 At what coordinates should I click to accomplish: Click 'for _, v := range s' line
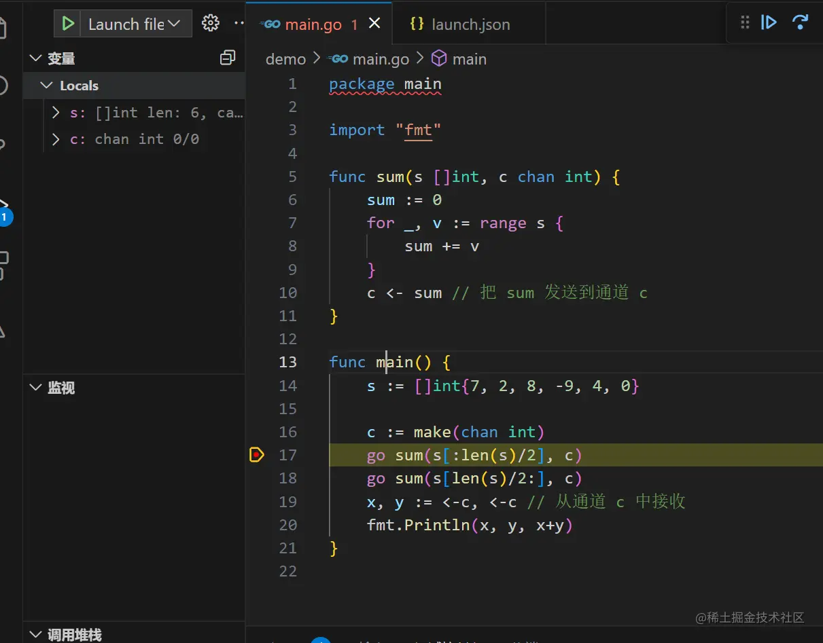tap(466, 223)
